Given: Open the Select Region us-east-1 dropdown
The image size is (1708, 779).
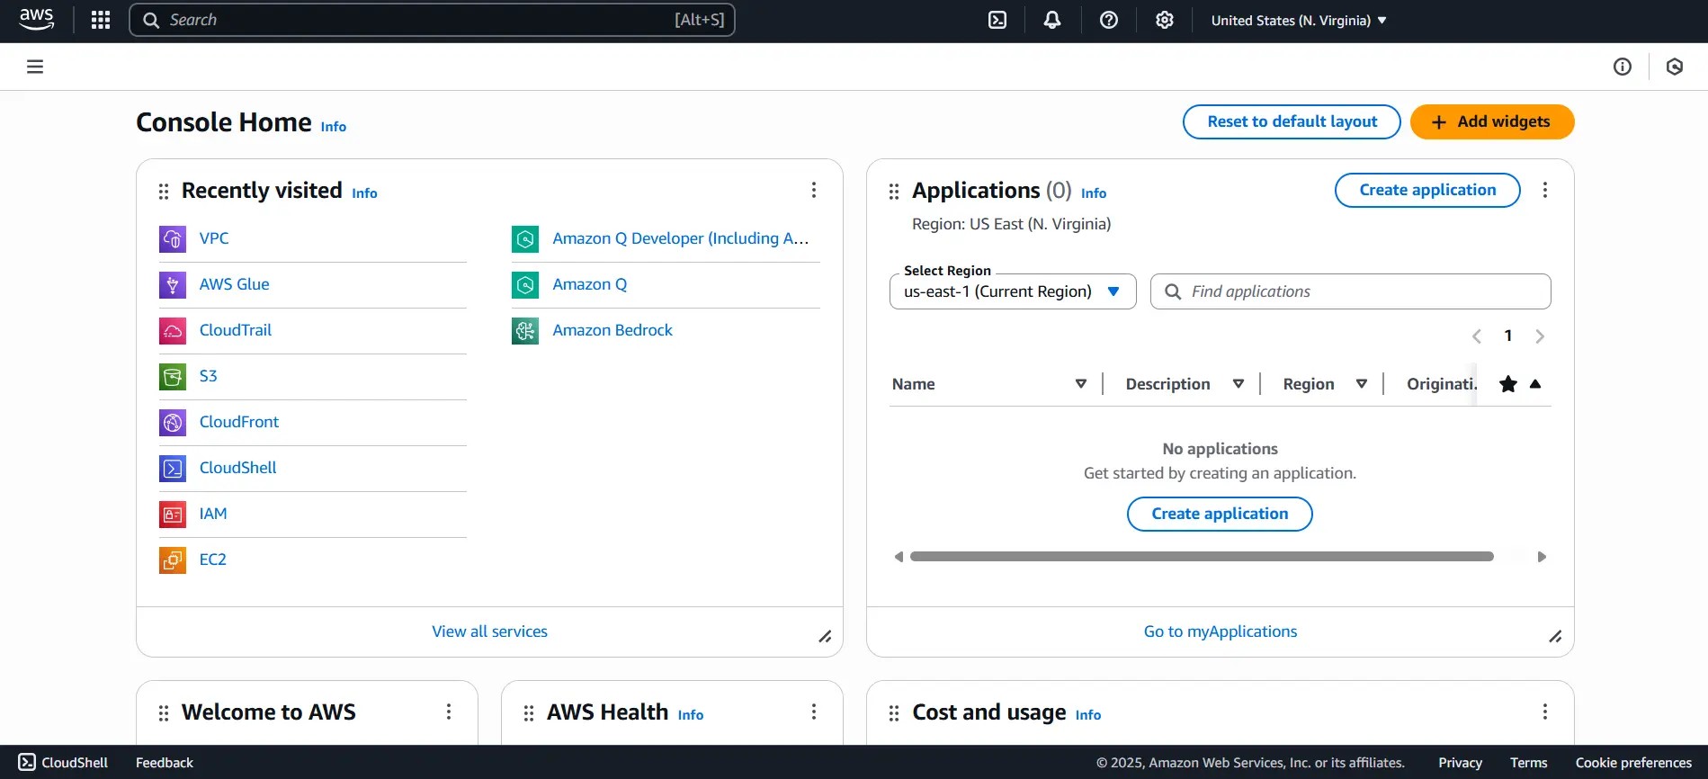Looking at the screenshot, I should (1012, 291).
